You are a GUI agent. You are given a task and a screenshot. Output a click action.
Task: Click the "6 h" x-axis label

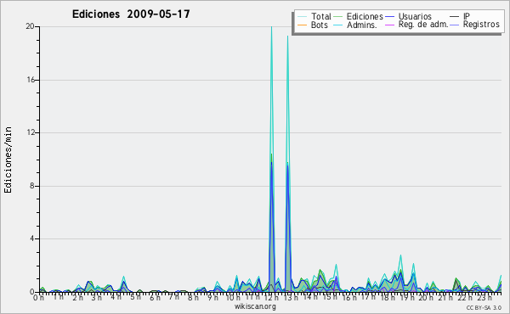(155, 297)
